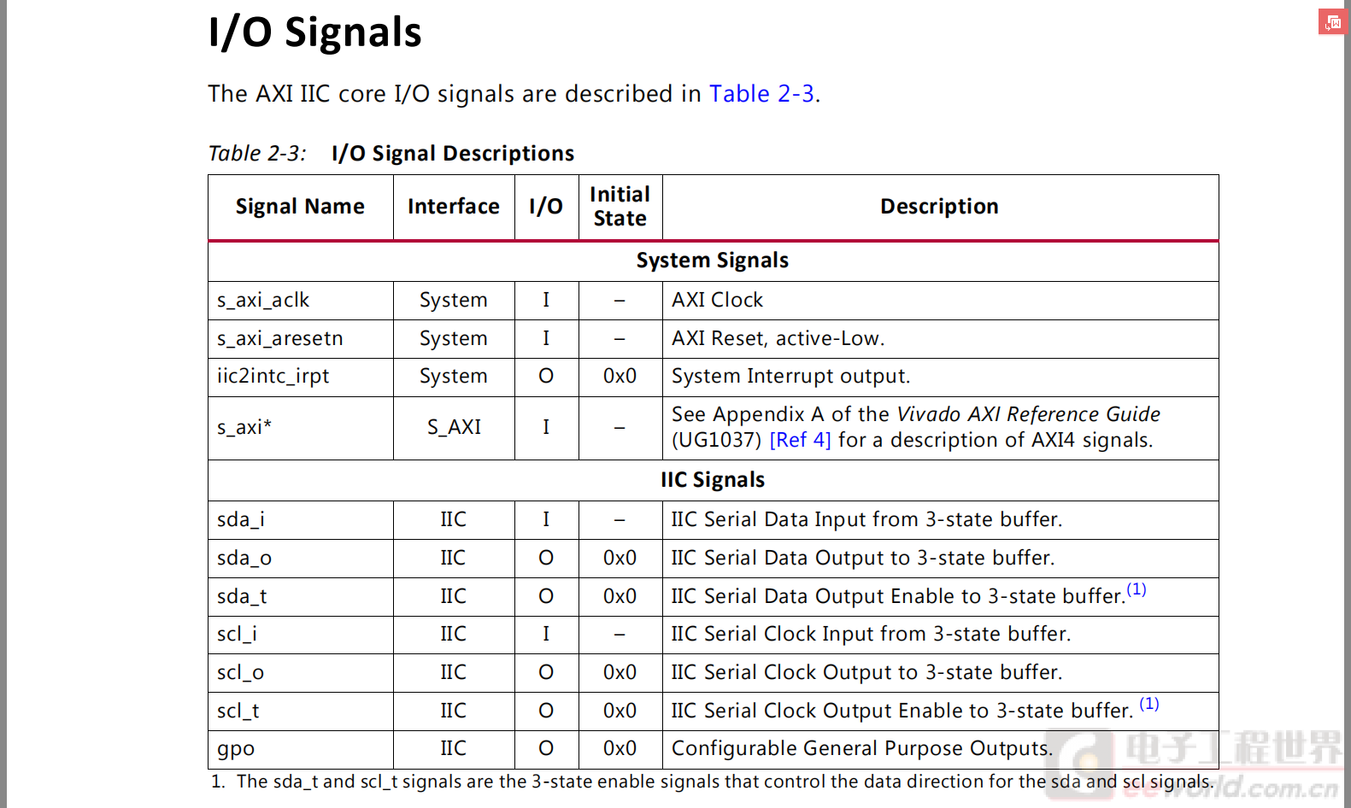Screen dimensions: 1351x808
Task: Click the Initial State column header
Action: click(620, 207)
